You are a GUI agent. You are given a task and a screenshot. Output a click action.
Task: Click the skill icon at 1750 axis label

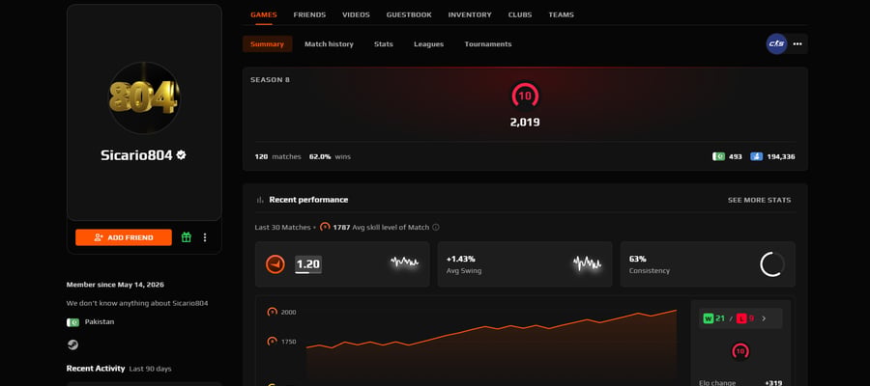click(x=272, y=342)
